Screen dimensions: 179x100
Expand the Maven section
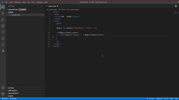click(x=25, y=96)
